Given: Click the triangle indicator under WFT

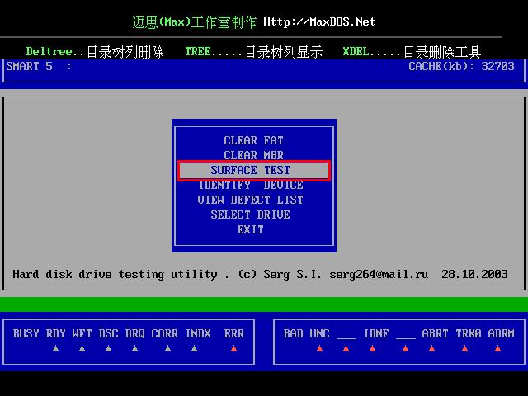Looking at the screenshot, I should 82,348.
